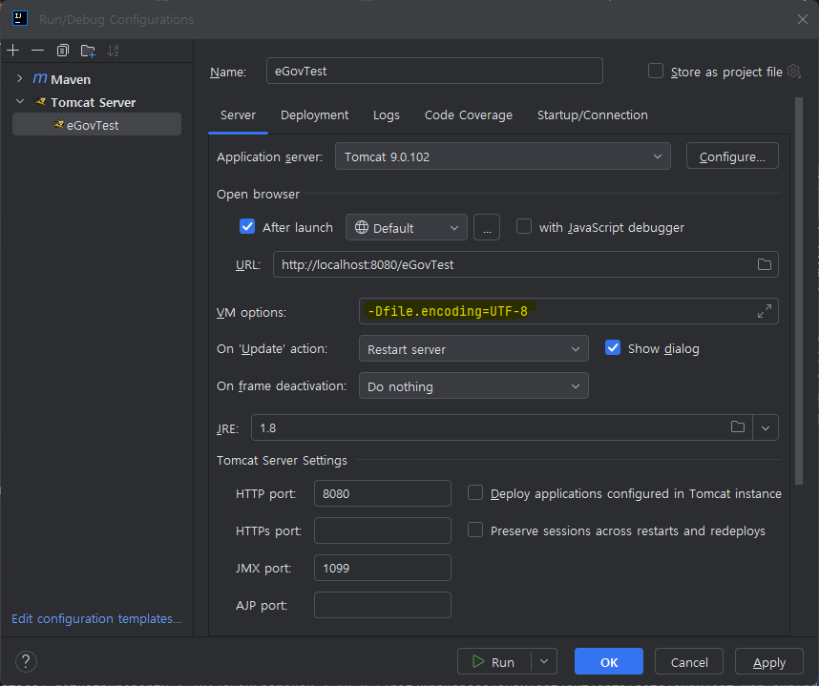Click the Run button
The height and width of the screenshot is (686, 819).
(494, 661)
